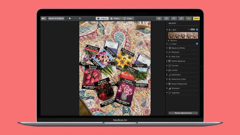The image size is (240, 135).
Task: Apply Auto Enhance with magic wand
Action: (189, 19)
